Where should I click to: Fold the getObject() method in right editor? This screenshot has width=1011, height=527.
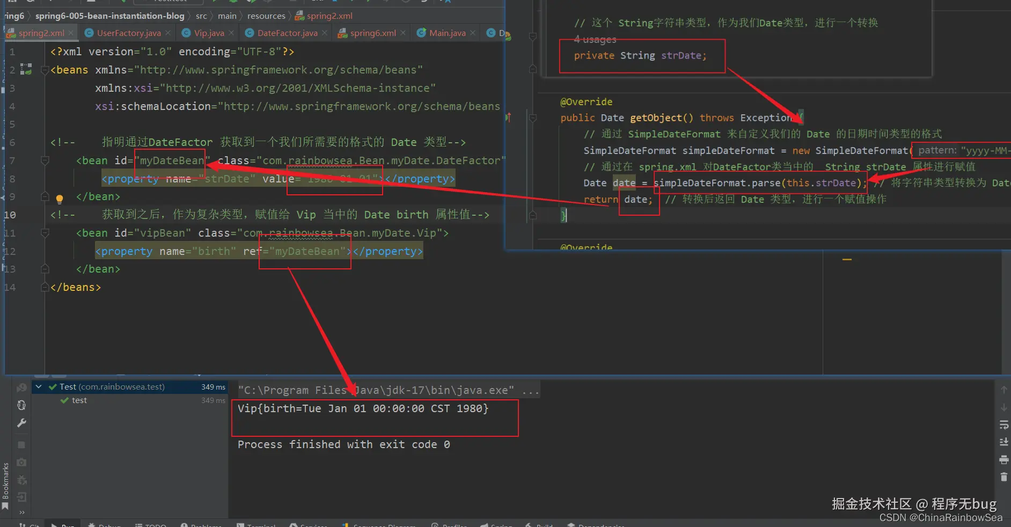tap(532, 118)
